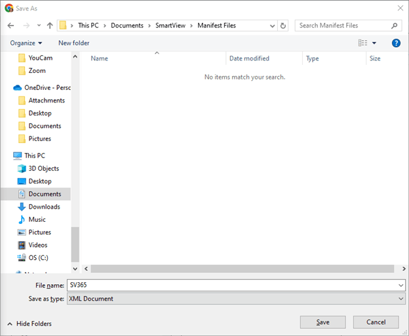Open the Help question mark icon
Viewport: 409px width, 336px height.
coord(396,43)
